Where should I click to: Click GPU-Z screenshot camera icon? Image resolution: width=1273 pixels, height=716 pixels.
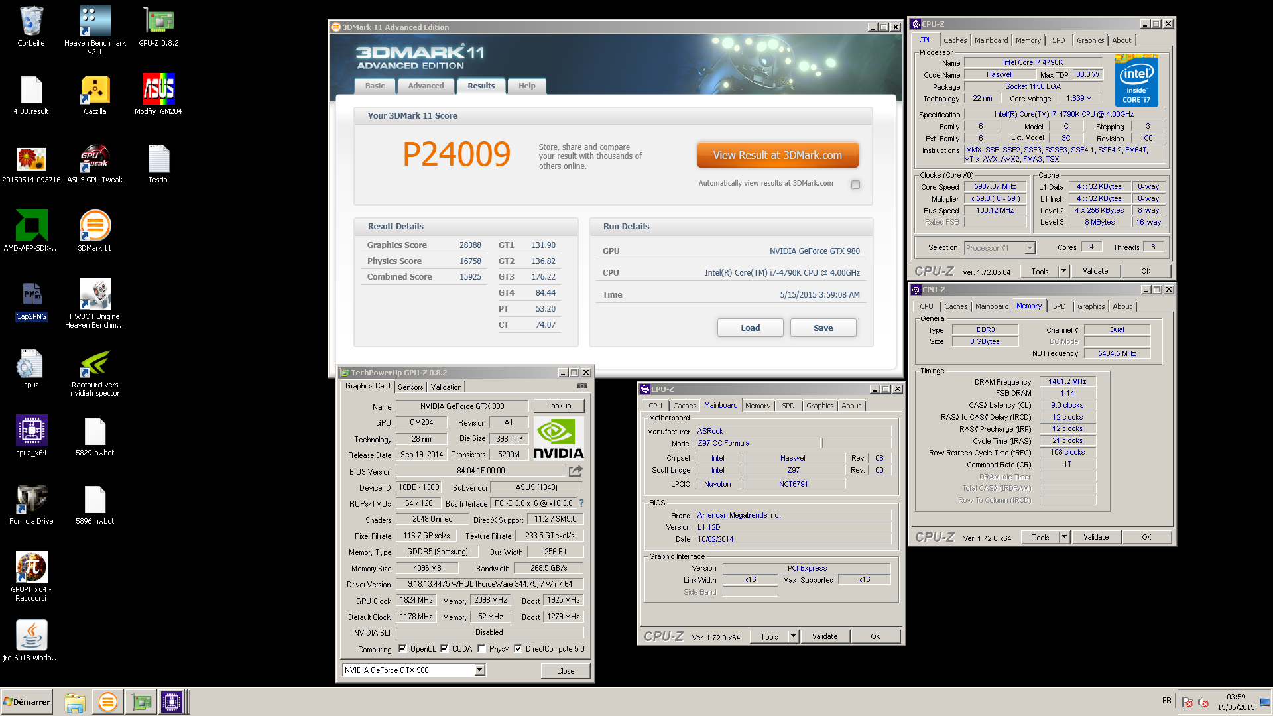point(581,386)
